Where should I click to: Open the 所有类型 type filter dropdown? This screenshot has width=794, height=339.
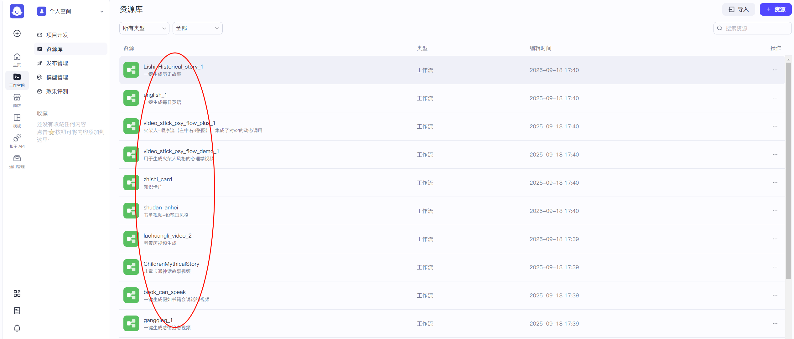[144, 28]
